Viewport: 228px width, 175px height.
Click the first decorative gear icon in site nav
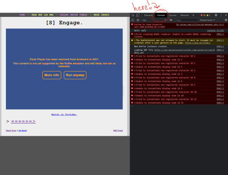click(29, 15)
